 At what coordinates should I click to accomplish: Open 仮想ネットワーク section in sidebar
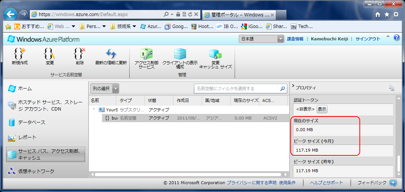pyautogui.click(x=31, y=171)
